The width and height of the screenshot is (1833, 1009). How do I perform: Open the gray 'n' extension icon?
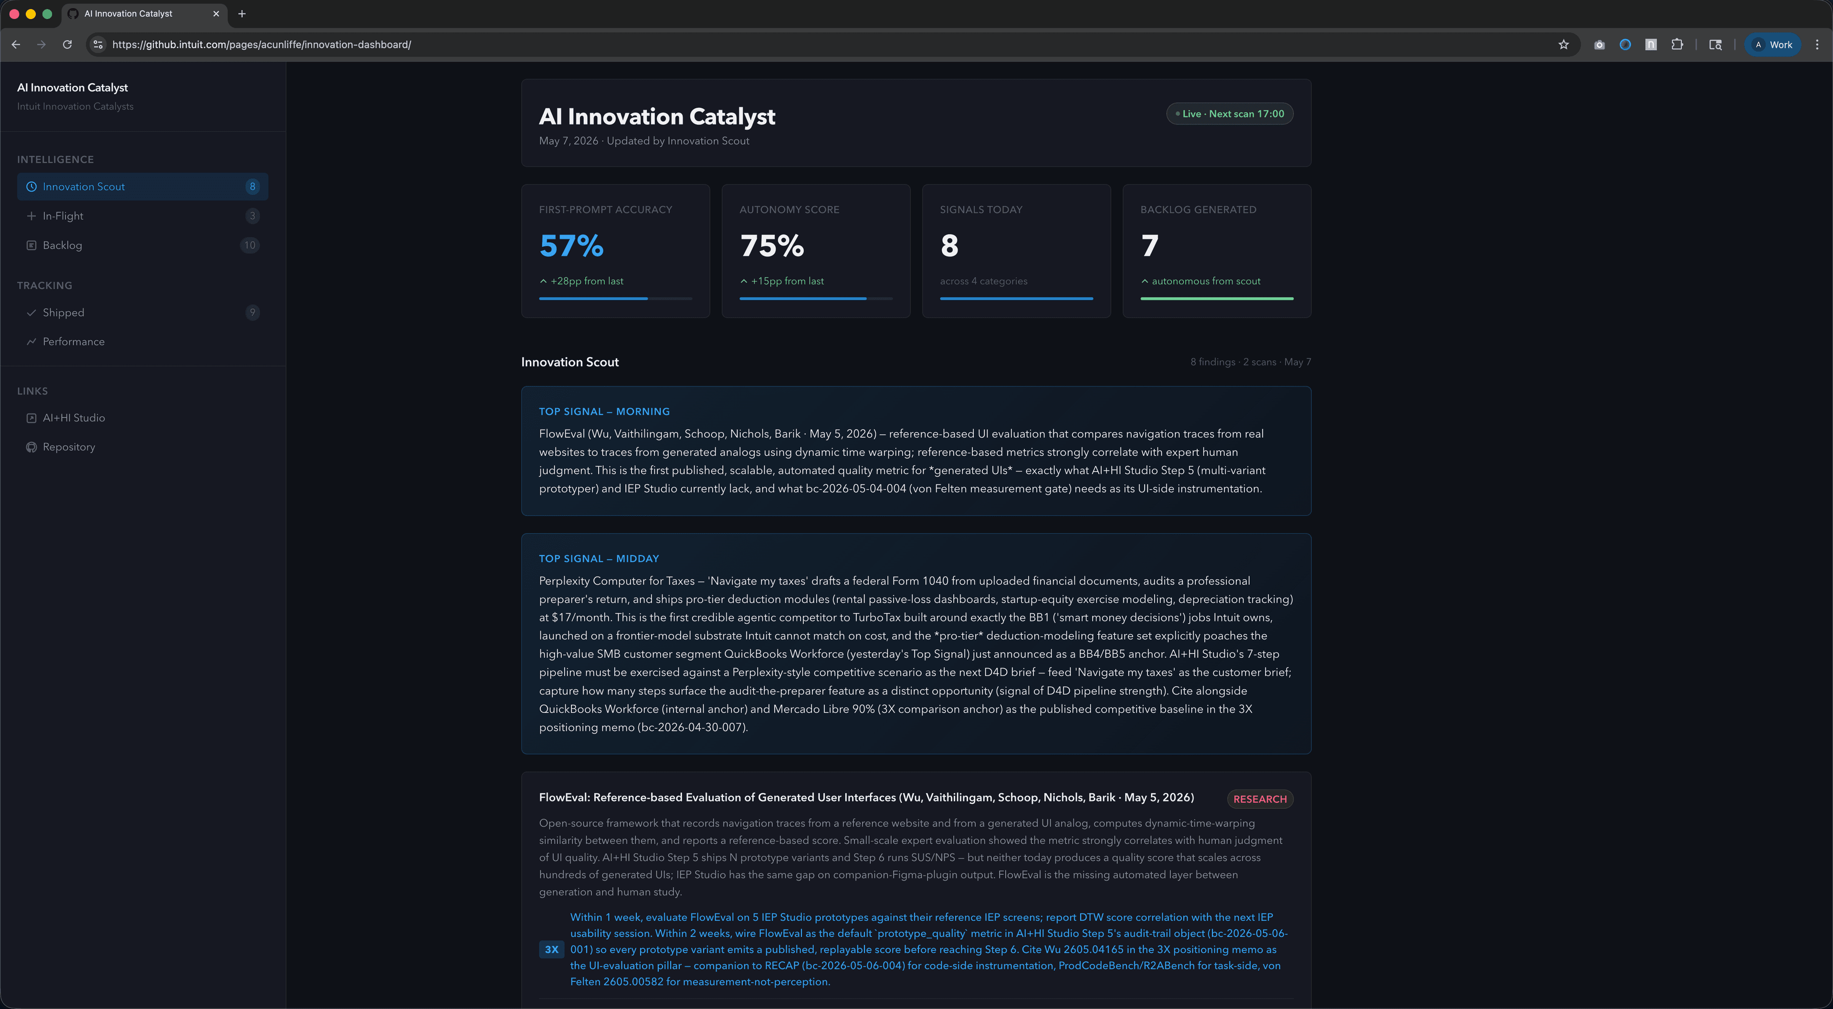[1651, 44]
